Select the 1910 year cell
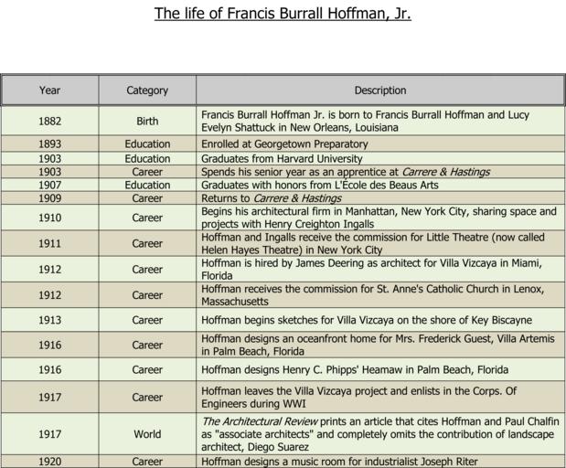566x468 pixels. 49,218
